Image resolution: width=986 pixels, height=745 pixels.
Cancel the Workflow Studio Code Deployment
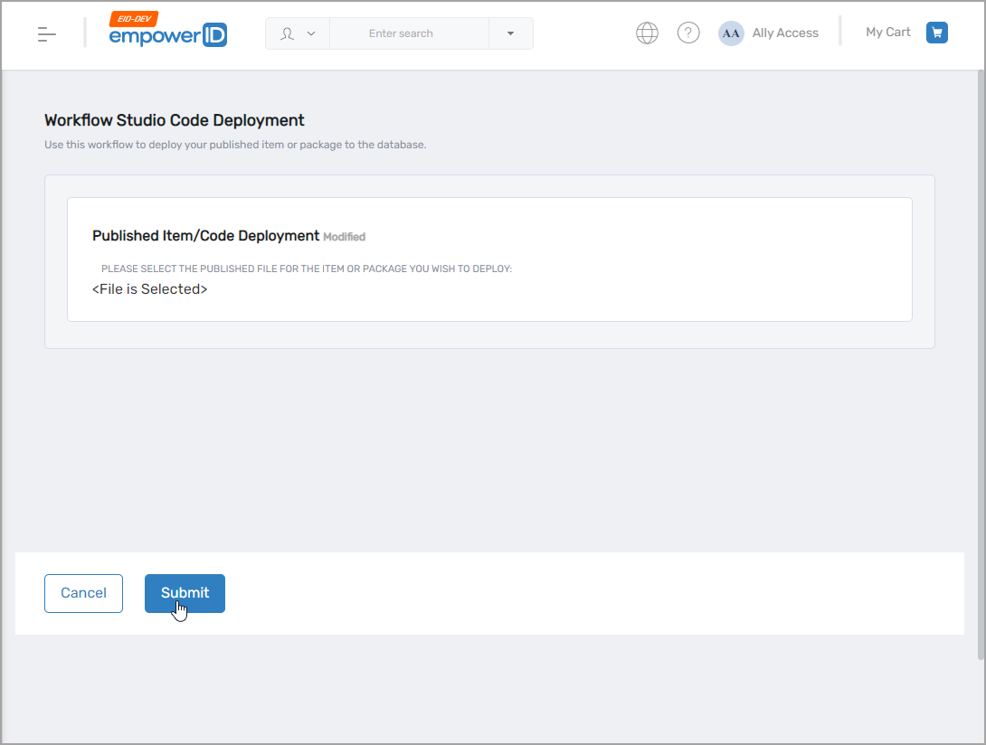[x=83, y=593]
